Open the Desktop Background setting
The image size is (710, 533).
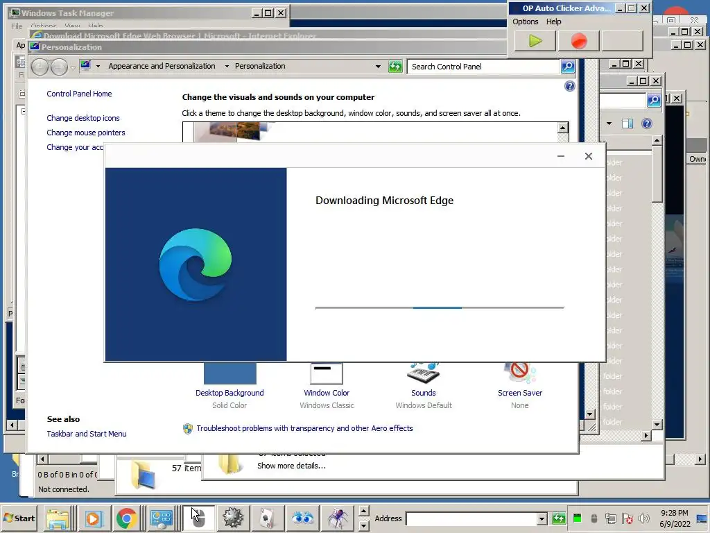(x=230, y=393)
